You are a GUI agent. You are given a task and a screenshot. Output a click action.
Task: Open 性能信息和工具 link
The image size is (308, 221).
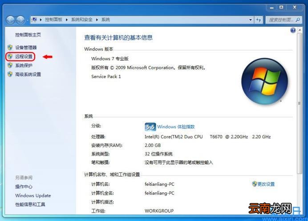coord(30,204)
